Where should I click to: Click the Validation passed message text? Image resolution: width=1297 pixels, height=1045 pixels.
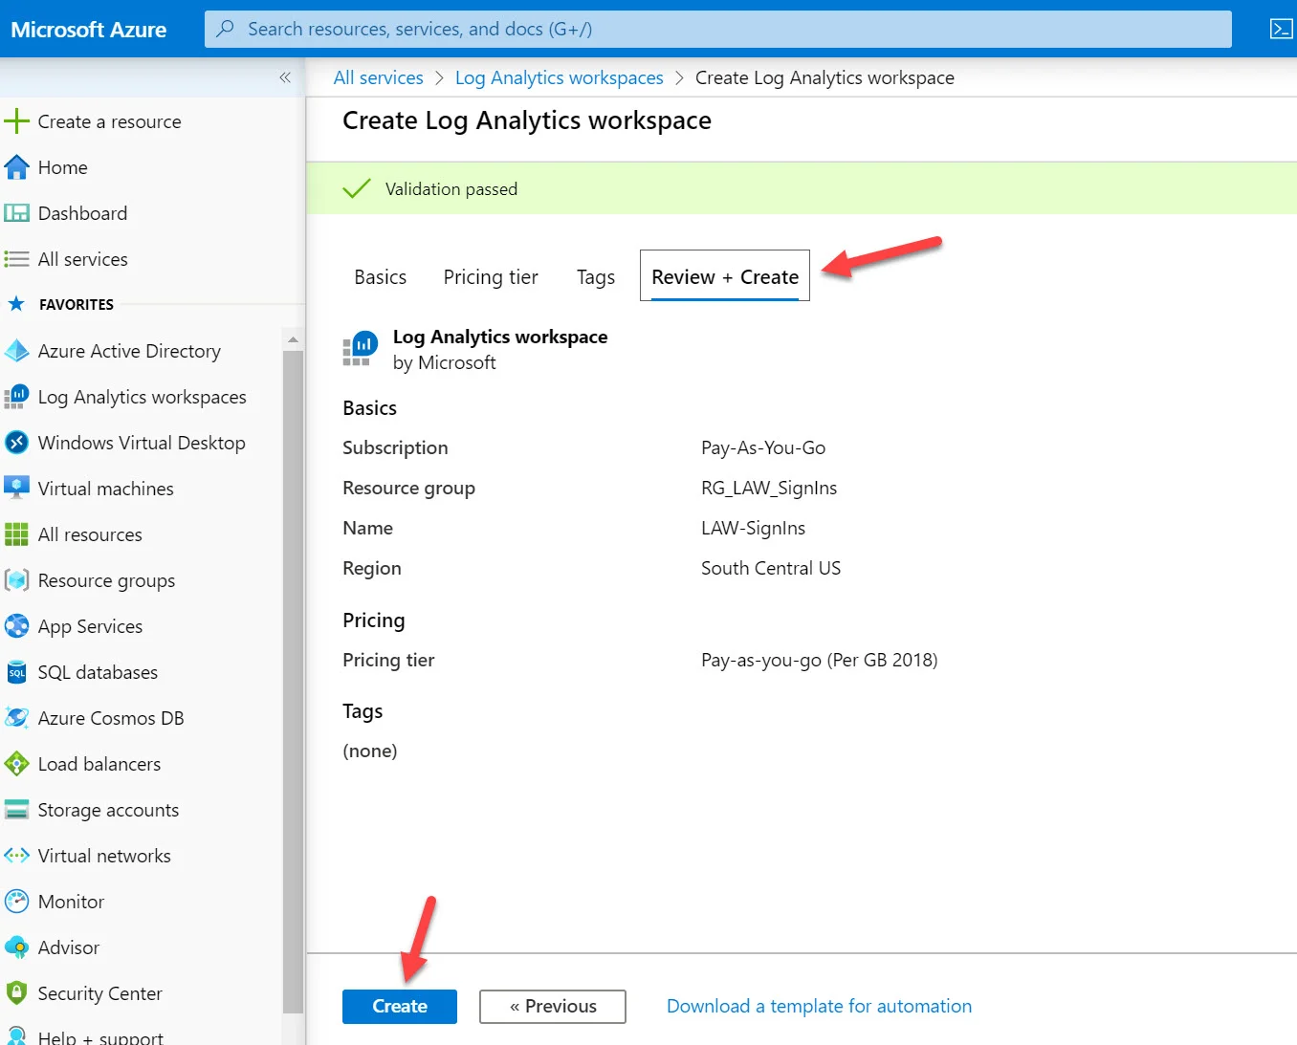point(451,189)
